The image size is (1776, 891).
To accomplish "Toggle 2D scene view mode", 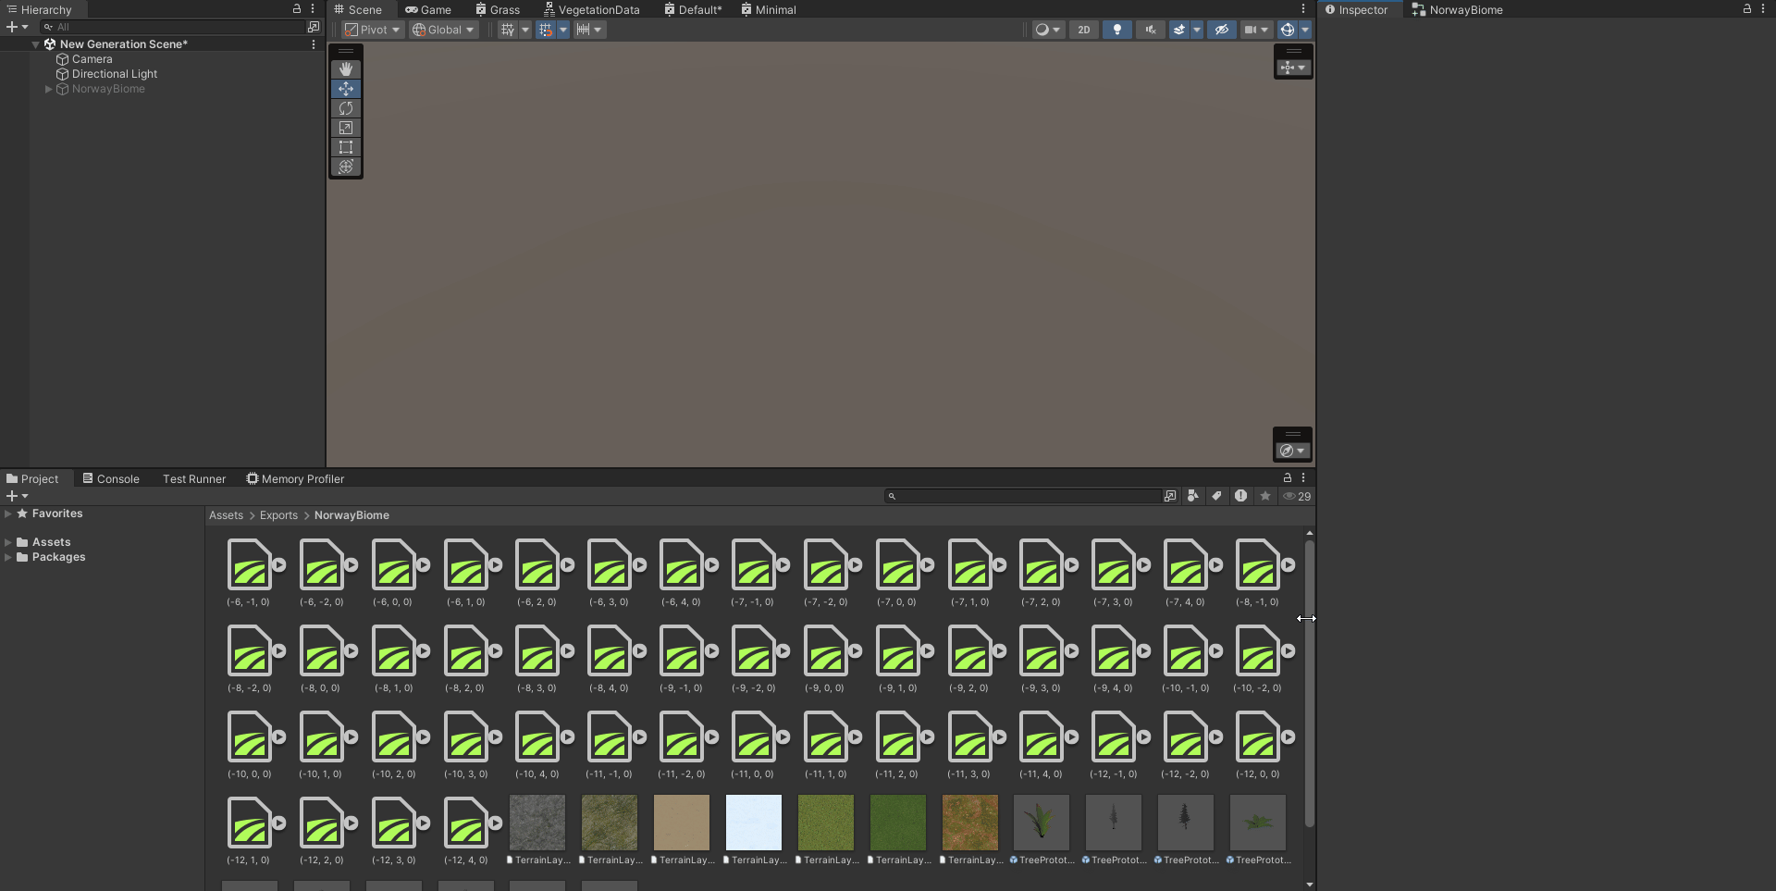I will point(1083,30).
